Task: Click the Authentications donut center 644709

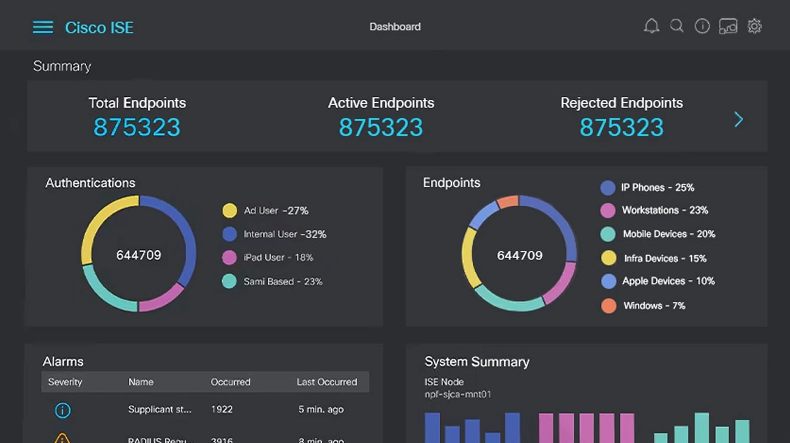Action: coord(139,255)
